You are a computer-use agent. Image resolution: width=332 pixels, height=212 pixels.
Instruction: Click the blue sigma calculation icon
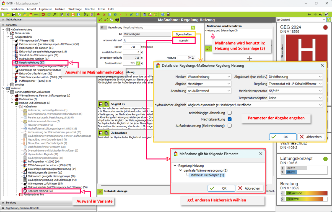(79, 14)
